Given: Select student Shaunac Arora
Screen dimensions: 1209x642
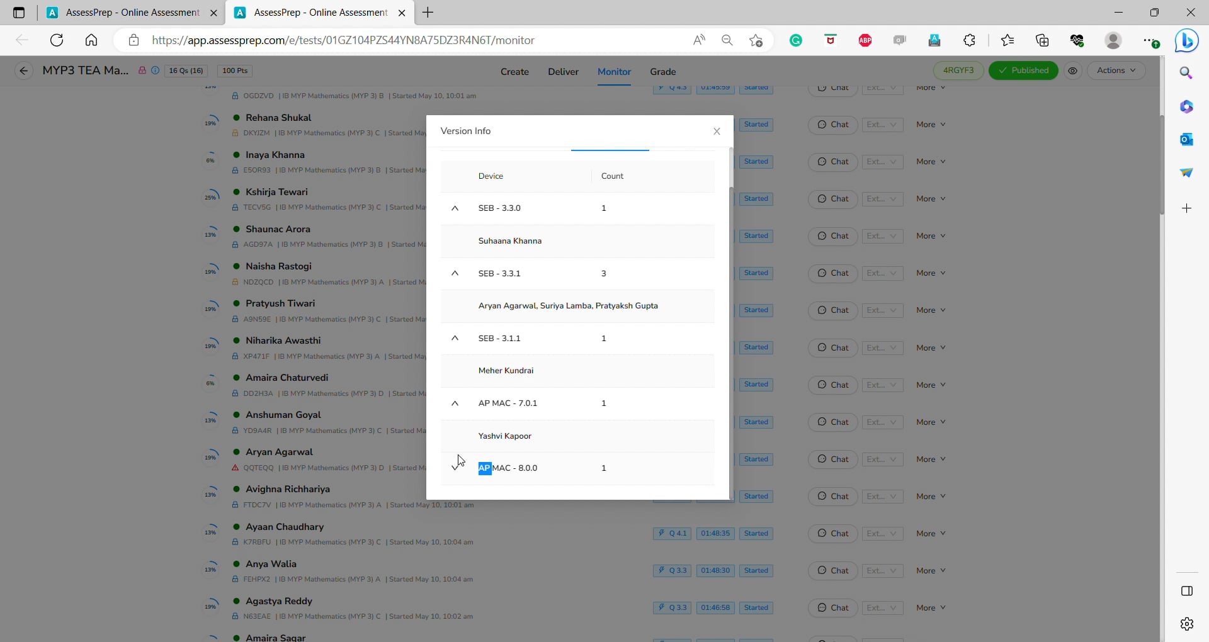Looking at the screenshot, I should point(278,229).
